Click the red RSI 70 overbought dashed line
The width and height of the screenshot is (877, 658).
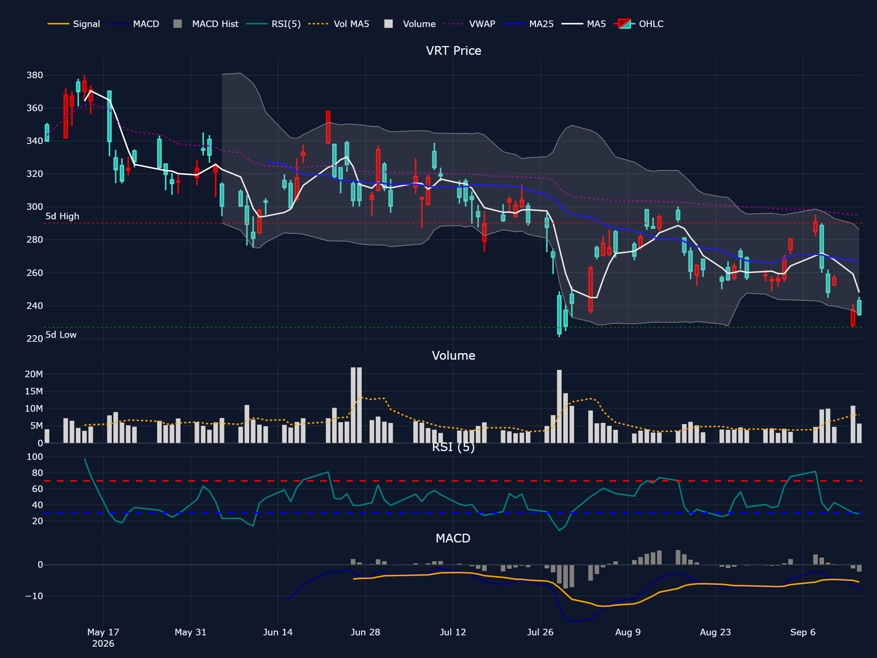(x=453, y=481)
